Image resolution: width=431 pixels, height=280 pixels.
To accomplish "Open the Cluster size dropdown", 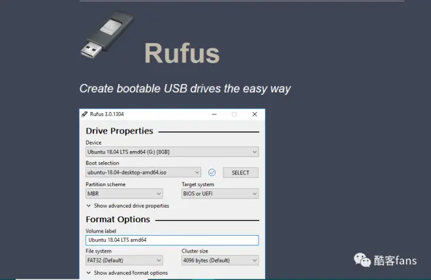I will [220, 260].
